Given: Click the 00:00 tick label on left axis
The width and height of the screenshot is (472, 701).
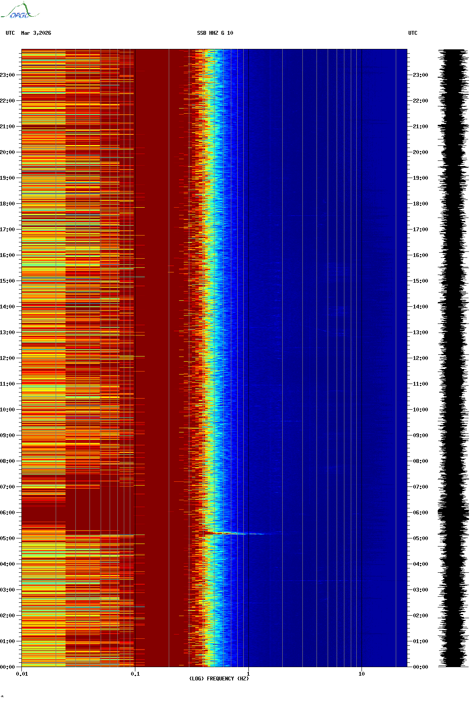Looking at the screenshot, I should tap(7, 667).
